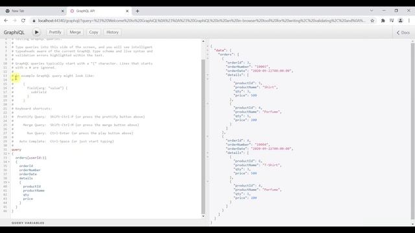This screenshot has width=415, height=233.
Task: Close the New Tab browser tab
Action: [62, 11]
